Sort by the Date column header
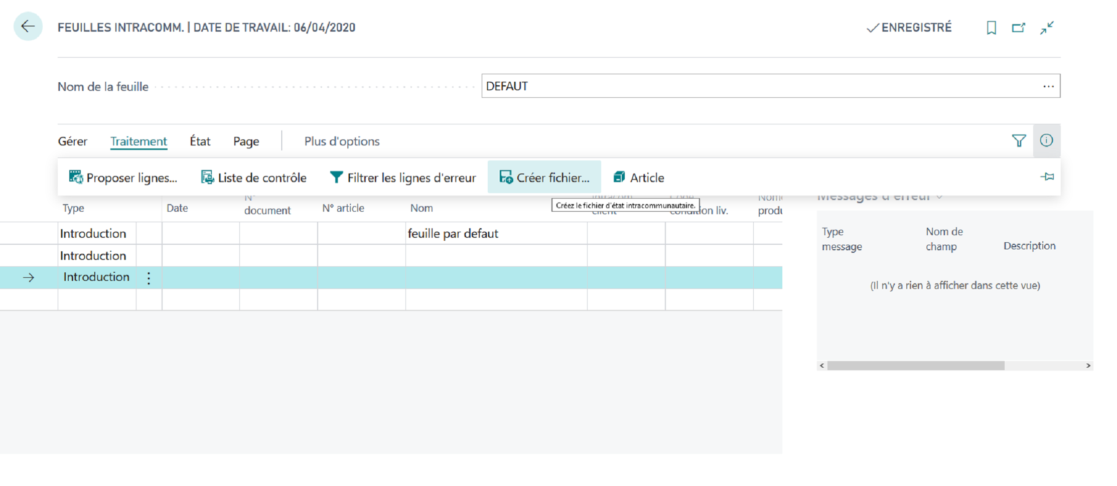Viewport: 1117px width, 486px height. tap(177, 208)
